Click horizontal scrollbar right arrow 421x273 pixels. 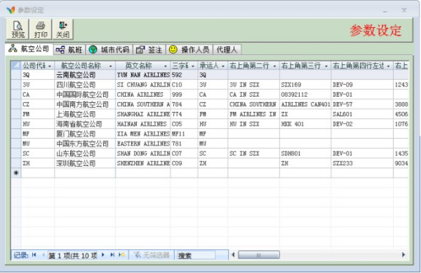point(403,255)
